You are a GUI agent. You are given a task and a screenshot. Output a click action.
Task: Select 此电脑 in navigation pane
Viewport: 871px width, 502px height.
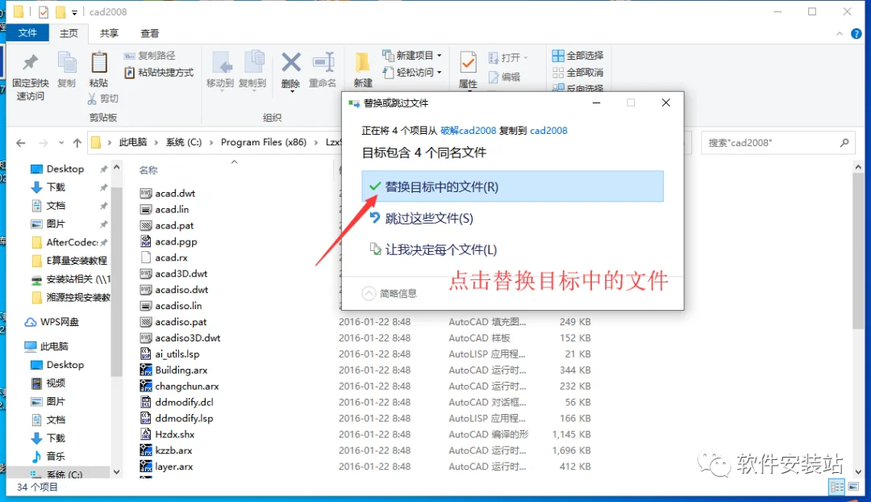coord(54,346)
